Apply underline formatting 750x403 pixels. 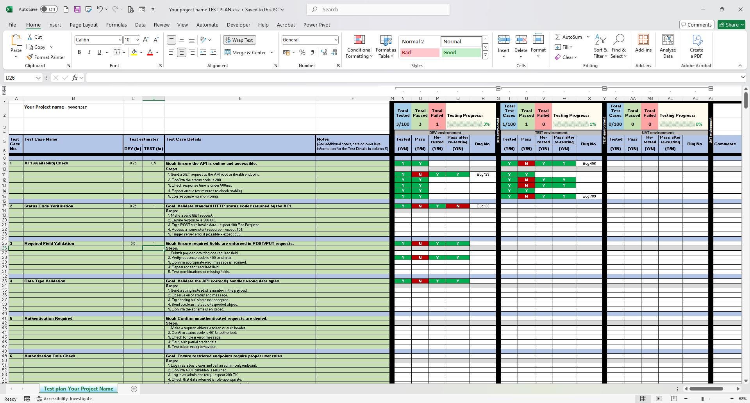point(99,52)
